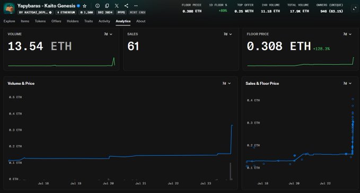
Task: Click Jul 22 label on Sales & Floor axis
Action: [x=326, y=183]
